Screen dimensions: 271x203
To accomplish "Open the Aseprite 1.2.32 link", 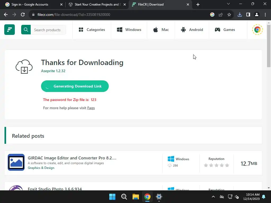I will [x=53, y=71].
